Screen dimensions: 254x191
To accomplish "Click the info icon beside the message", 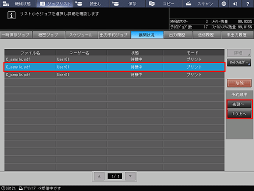I will 11,15.
